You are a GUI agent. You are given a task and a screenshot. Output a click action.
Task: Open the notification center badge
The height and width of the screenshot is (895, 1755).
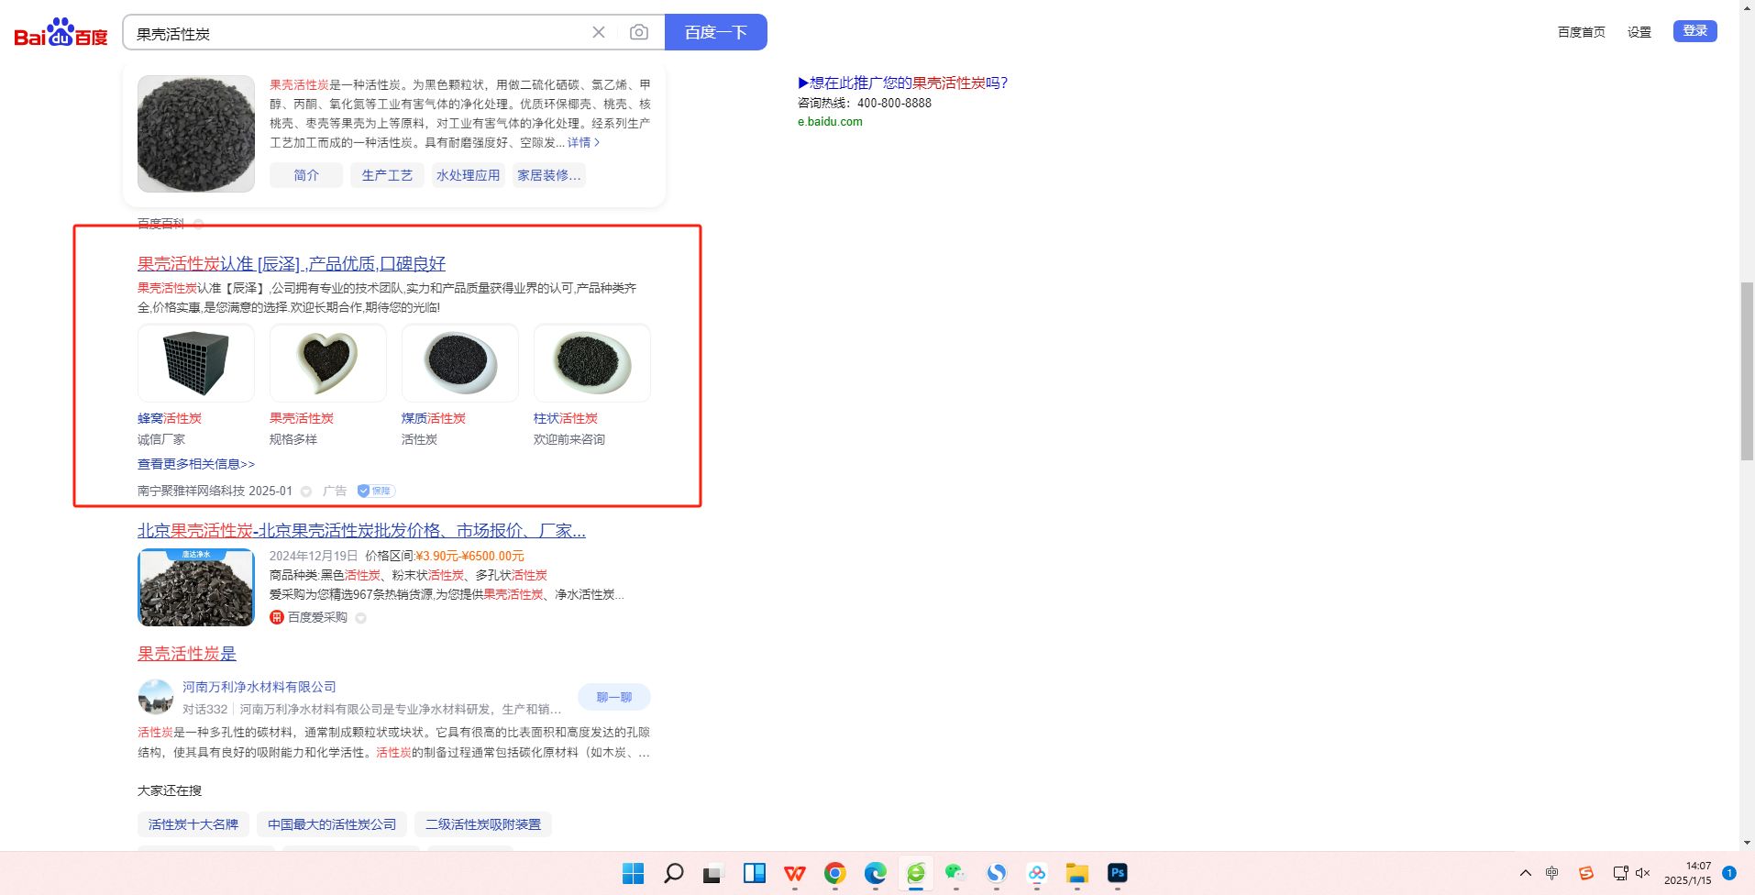click(x=1729, y=873)
